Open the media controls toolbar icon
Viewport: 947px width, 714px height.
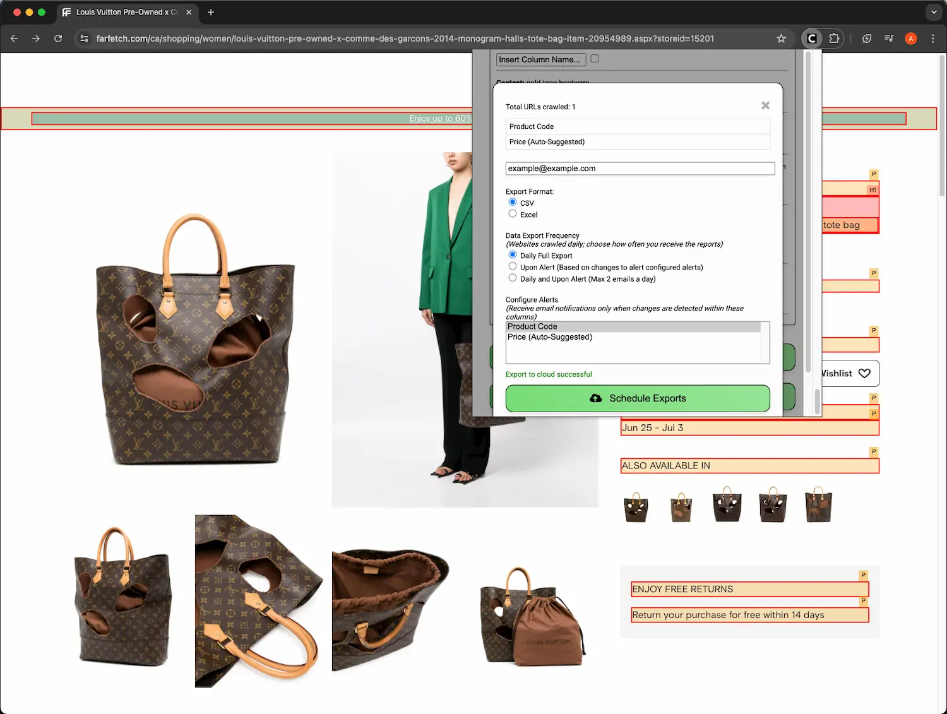889,39
